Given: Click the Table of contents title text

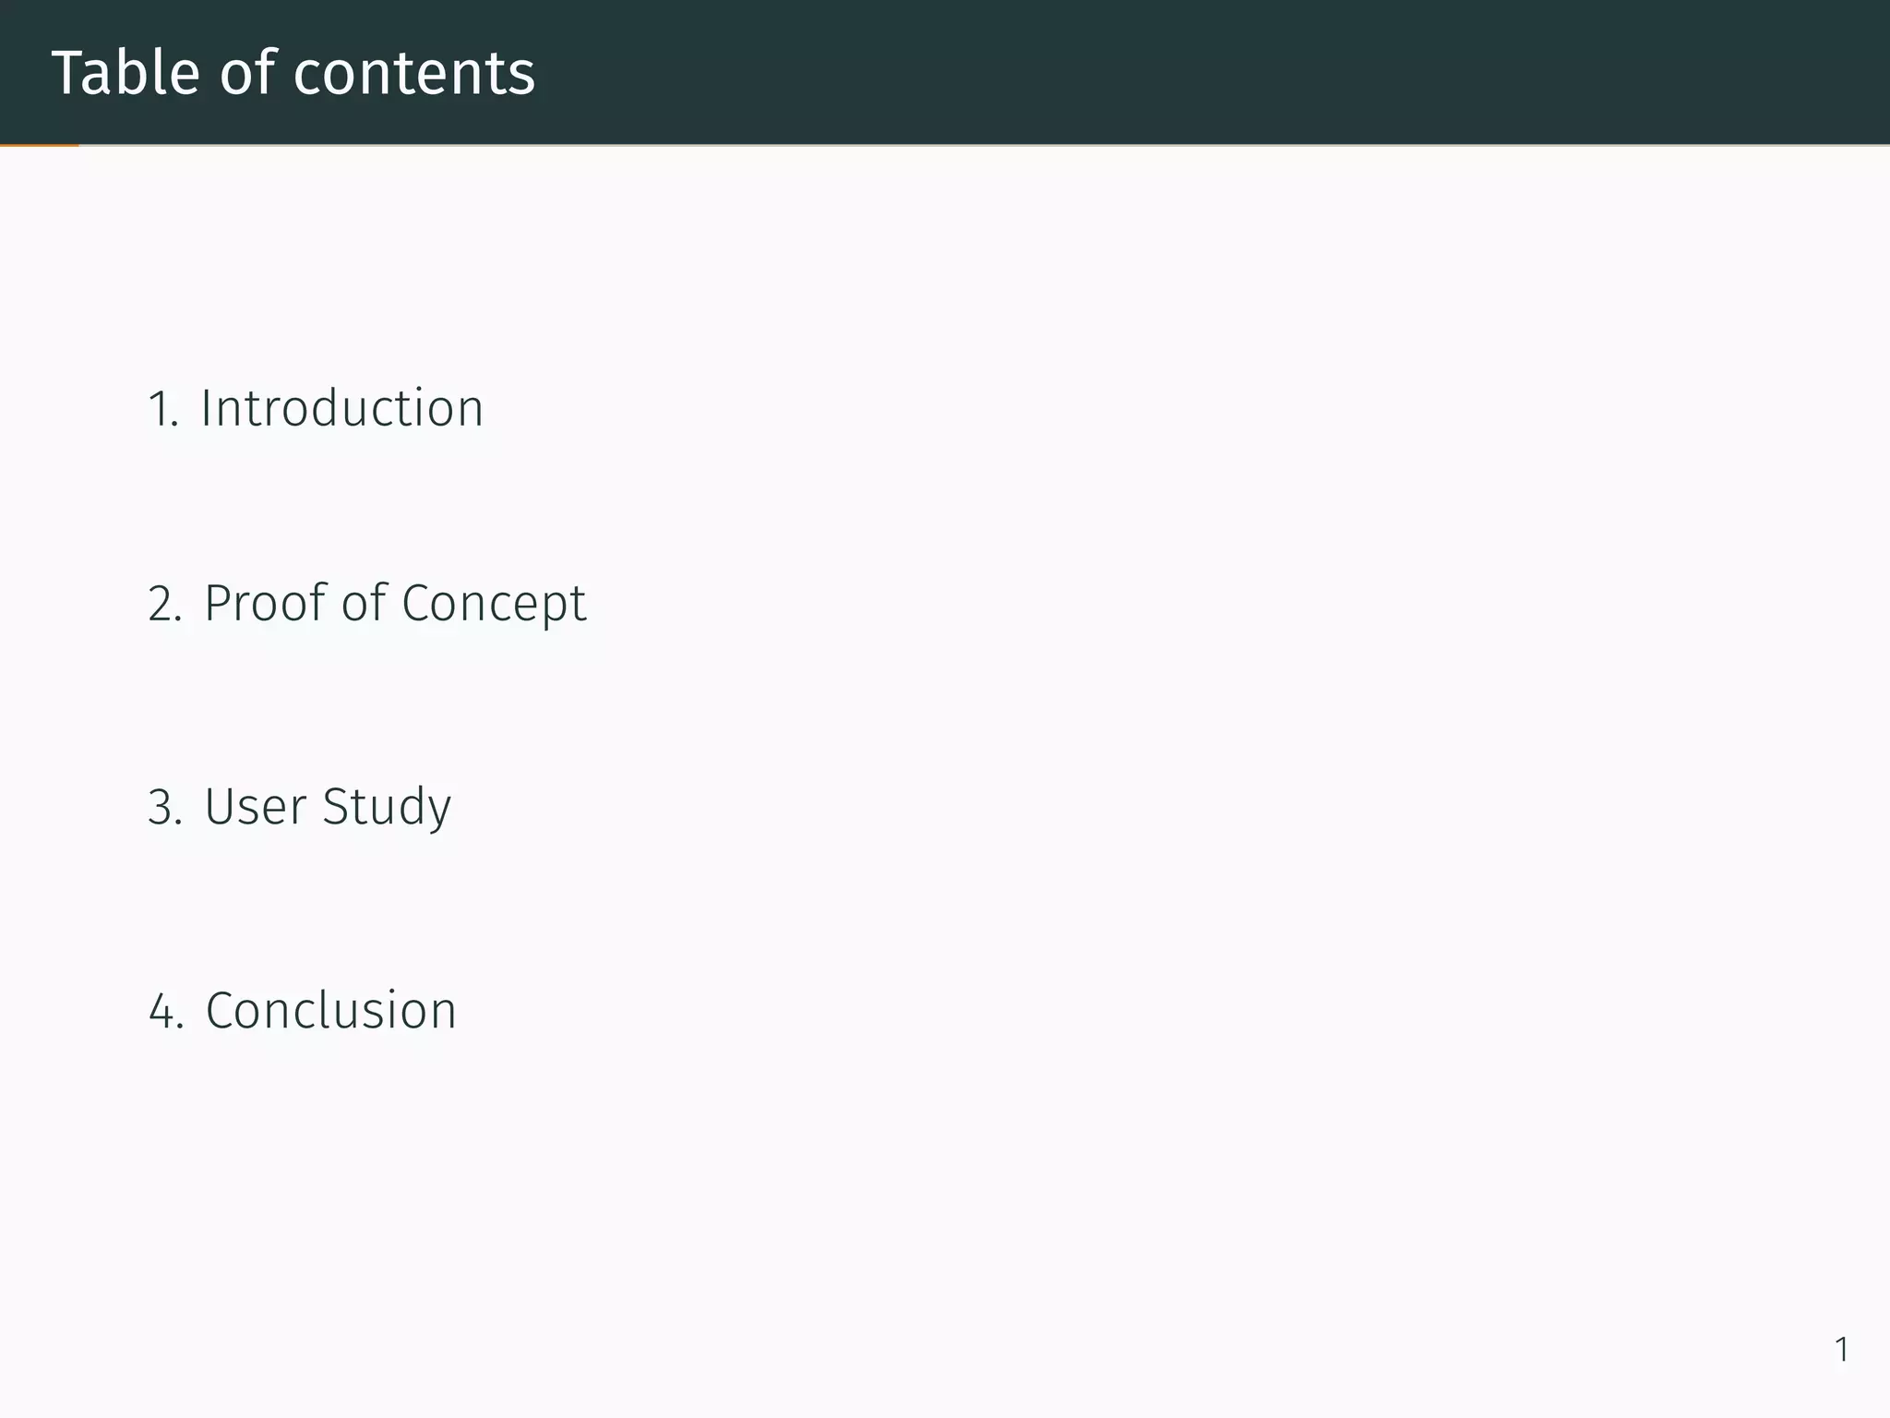Looking at the screenshot, I should click(x=293, y=72).
